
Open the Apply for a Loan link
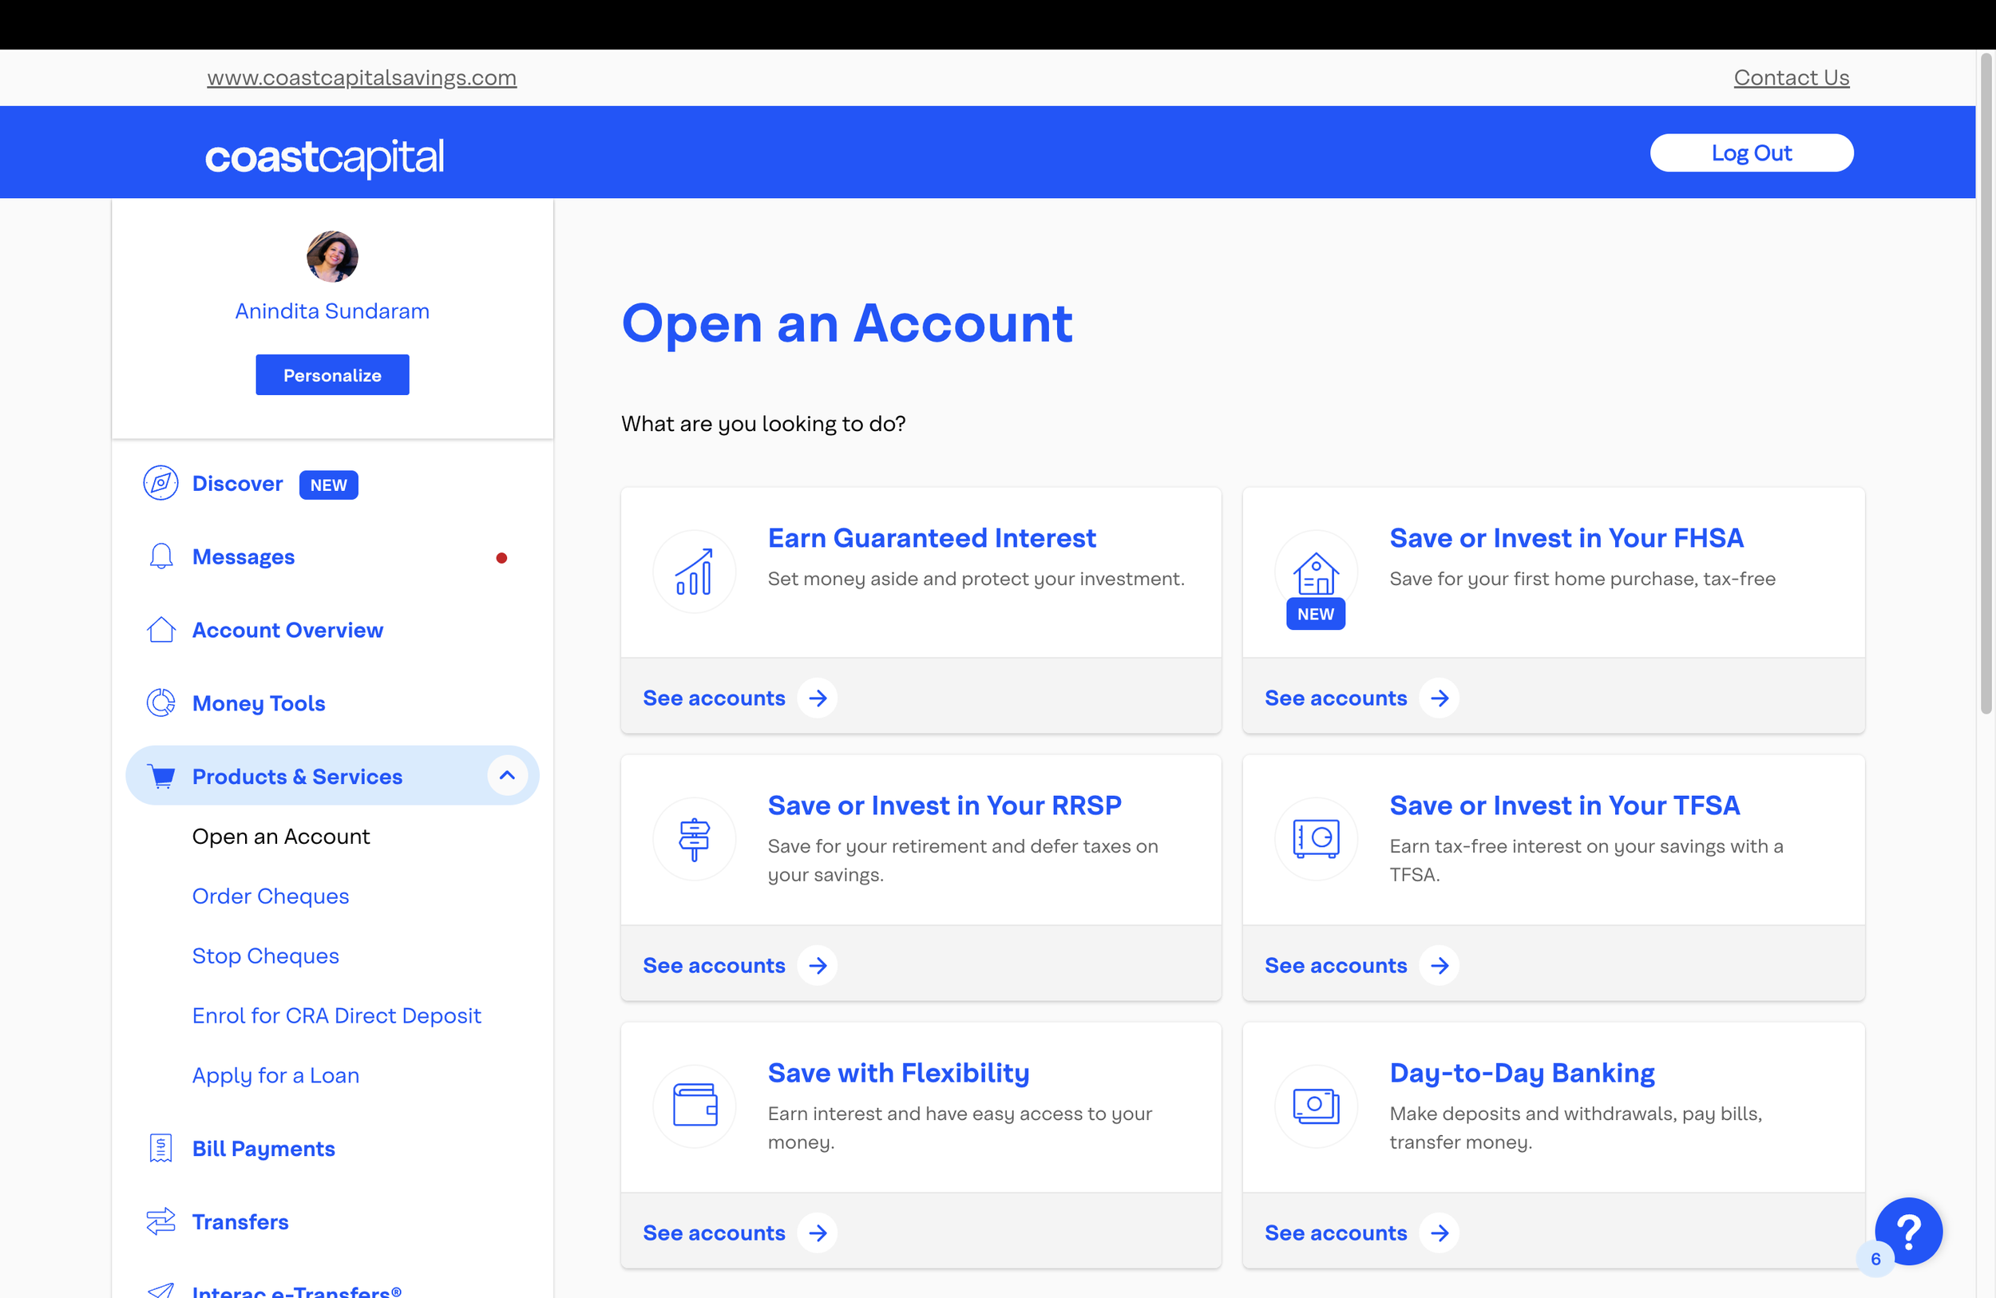275,1076
